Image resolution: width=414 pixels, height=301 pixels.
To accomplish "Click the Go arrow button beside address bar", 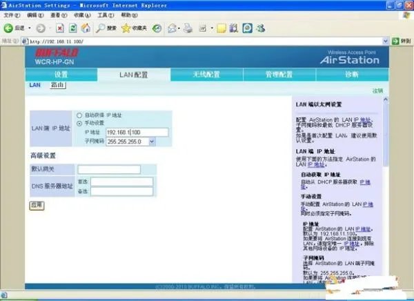I will [395, 41].
